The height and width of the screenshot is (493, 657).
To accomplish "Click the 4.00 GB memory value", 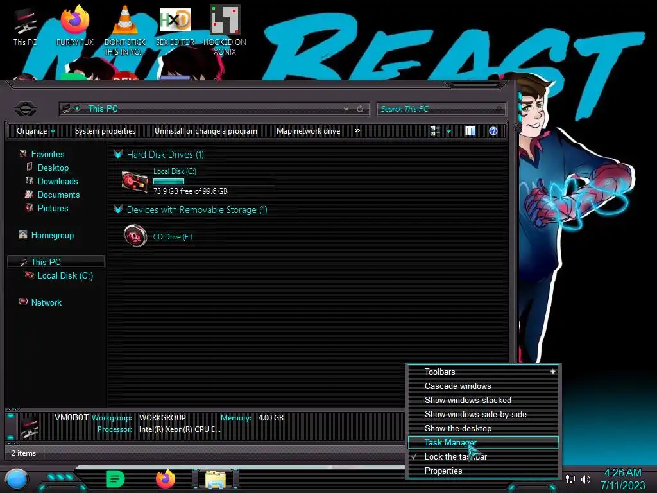I will (x=271, y=417).
